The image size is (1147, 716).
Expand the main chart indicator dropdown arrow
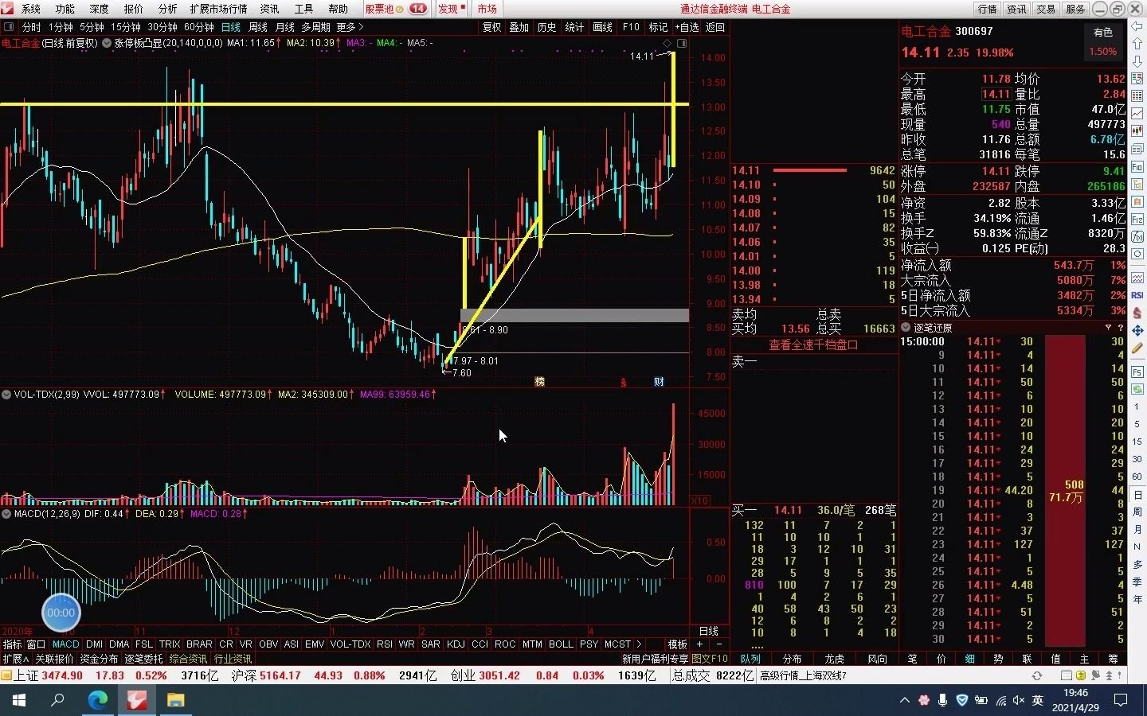point(107,43)
